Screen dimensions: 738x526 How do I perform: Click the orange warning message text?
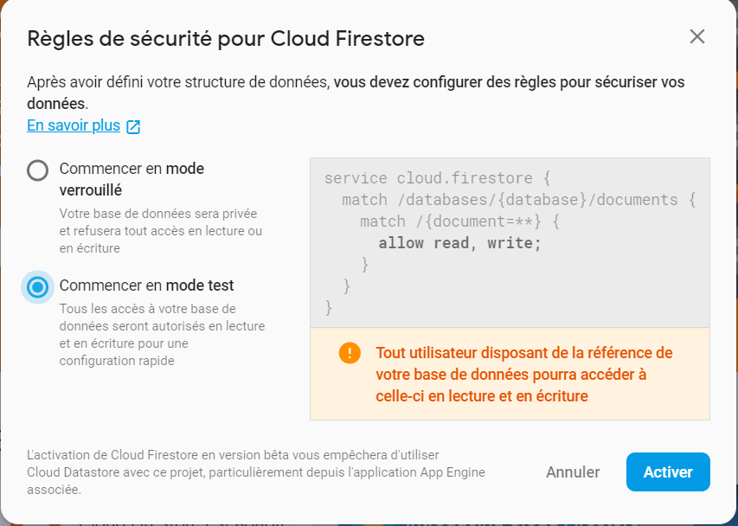(x=523, y=375)
